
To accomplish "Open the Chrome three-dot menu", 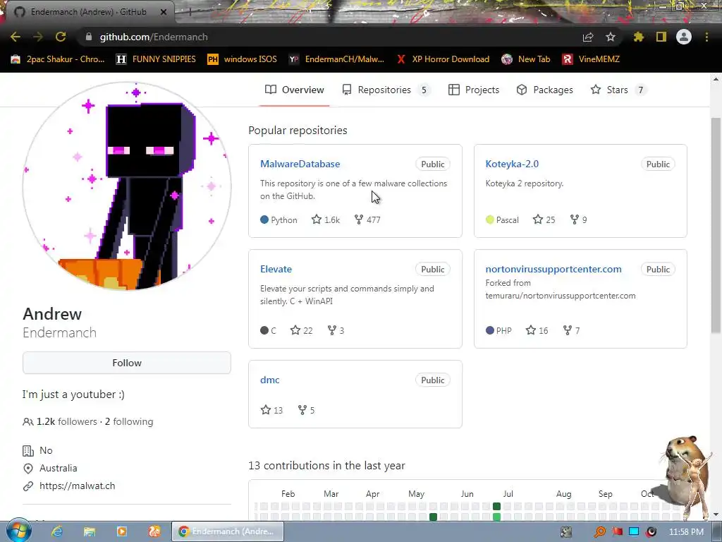I will (706, 37).
